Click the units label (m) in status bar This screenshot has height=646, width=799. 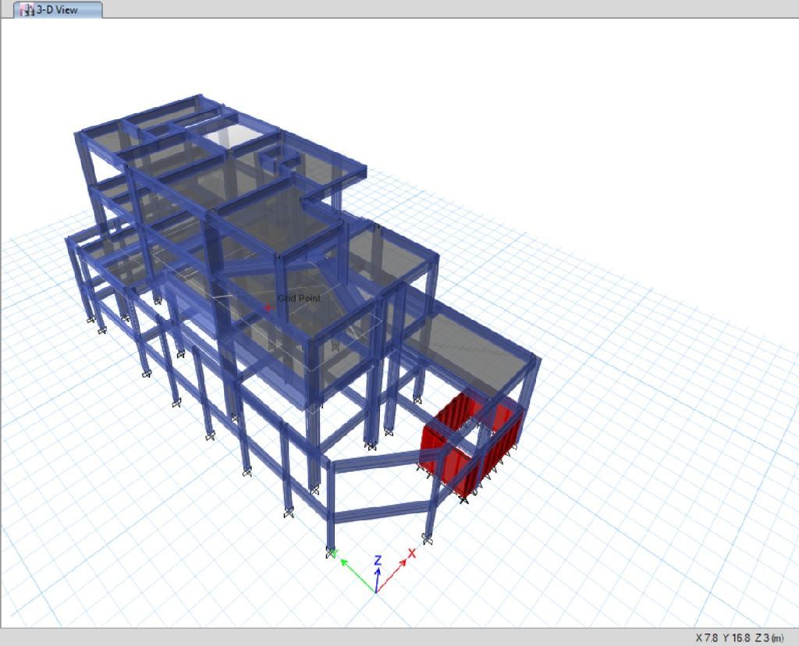point(776,637)
